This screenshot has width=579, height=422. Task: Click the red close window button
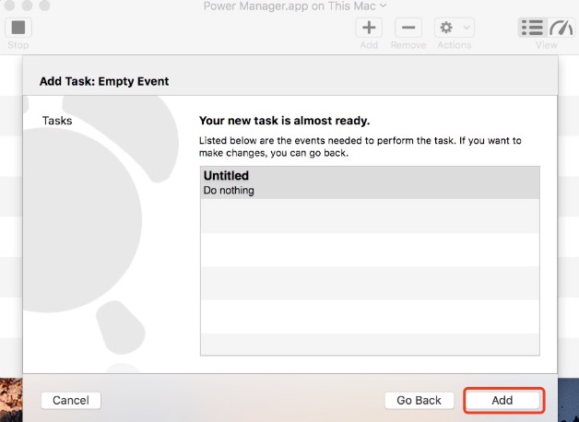click(x=10, y=6)
